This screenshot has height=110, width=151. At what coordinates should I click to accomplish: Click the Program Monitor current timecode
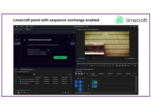click(81, 58)
